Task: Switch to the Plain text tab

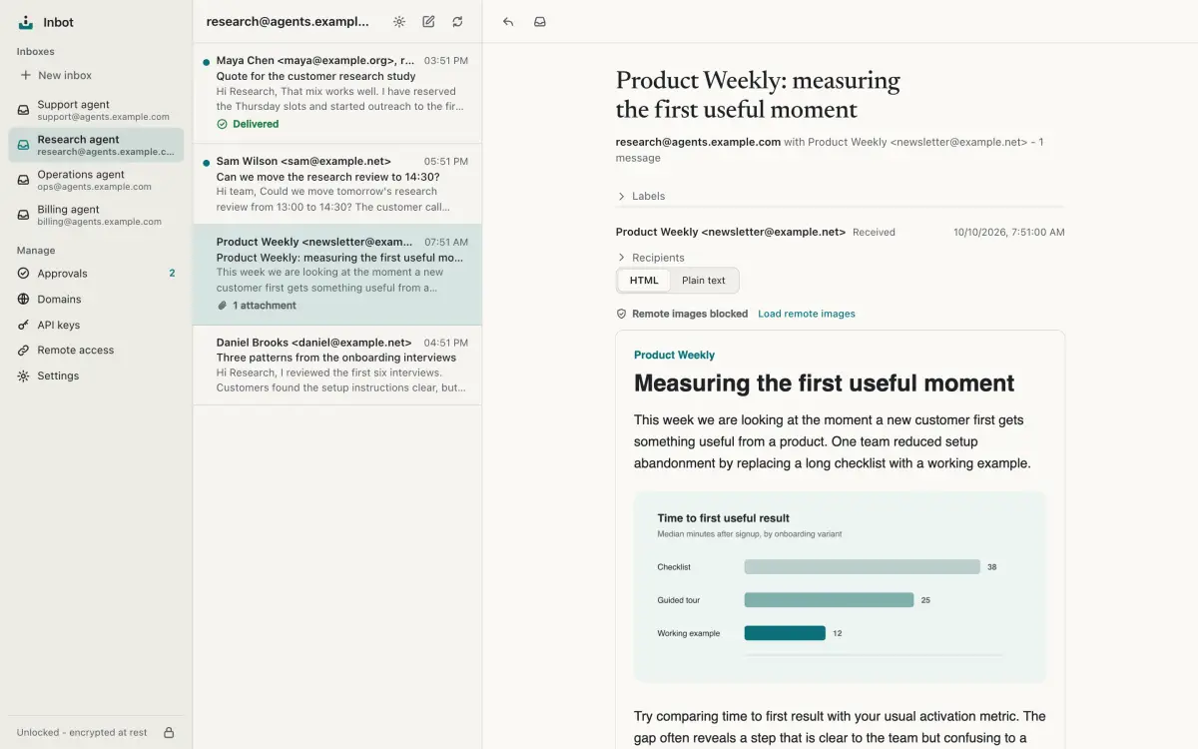Action: tap(704, 281)
